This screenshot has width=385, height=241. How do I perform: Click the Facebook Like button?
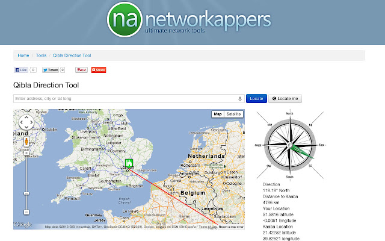pos(21,70)
